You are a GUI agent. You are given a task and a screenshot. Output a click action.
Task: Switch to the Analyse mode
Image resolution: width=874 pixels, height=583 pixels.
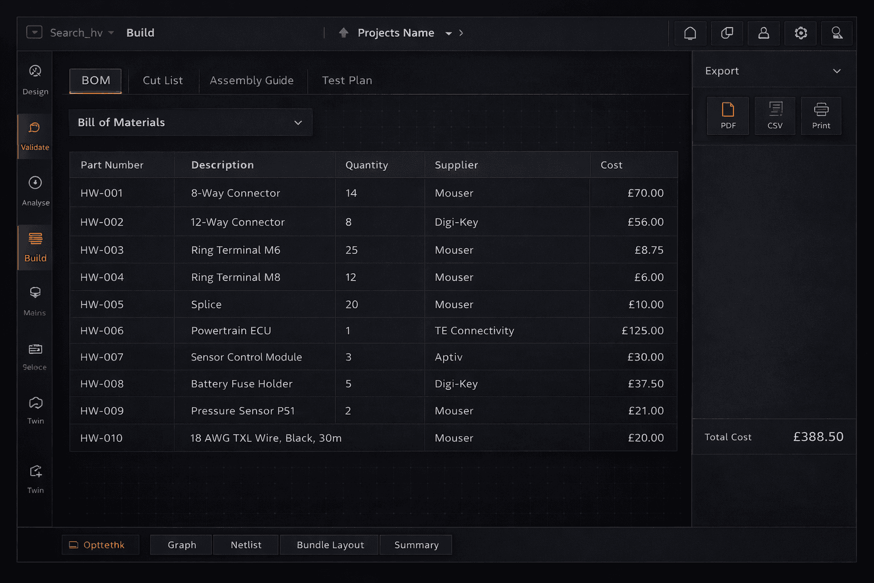click(x=35, y=191)
